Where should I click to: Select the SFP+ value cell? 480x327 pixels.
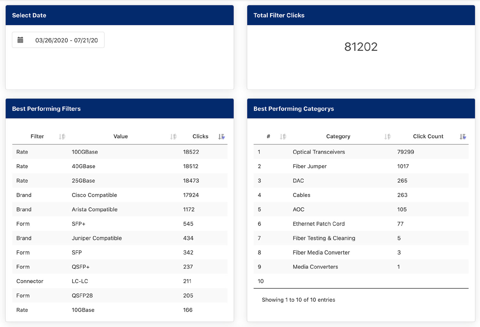coord(79,224)
